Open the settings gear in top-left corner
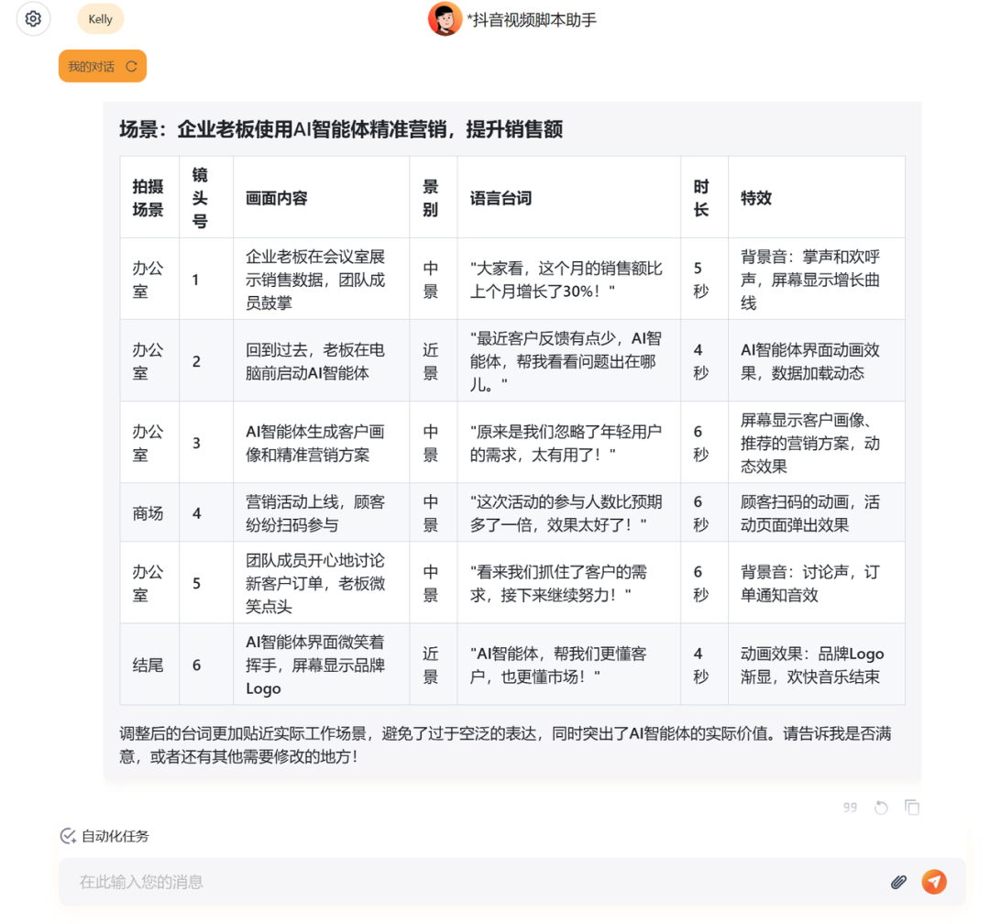Image resolution: width=990 pixels, height=924 pixels. tap(32, 18)
